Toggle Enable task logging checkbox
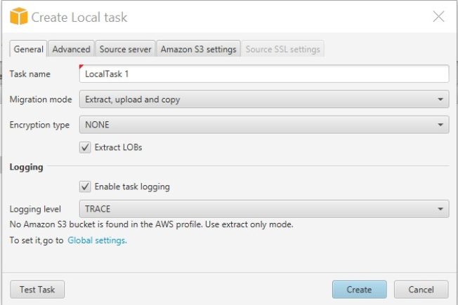458x305 pixels. coord(85,187)
